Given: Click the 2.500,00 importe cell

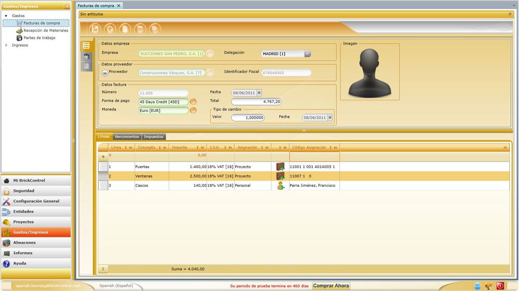Looking at the screenshot, I should 188,176.
